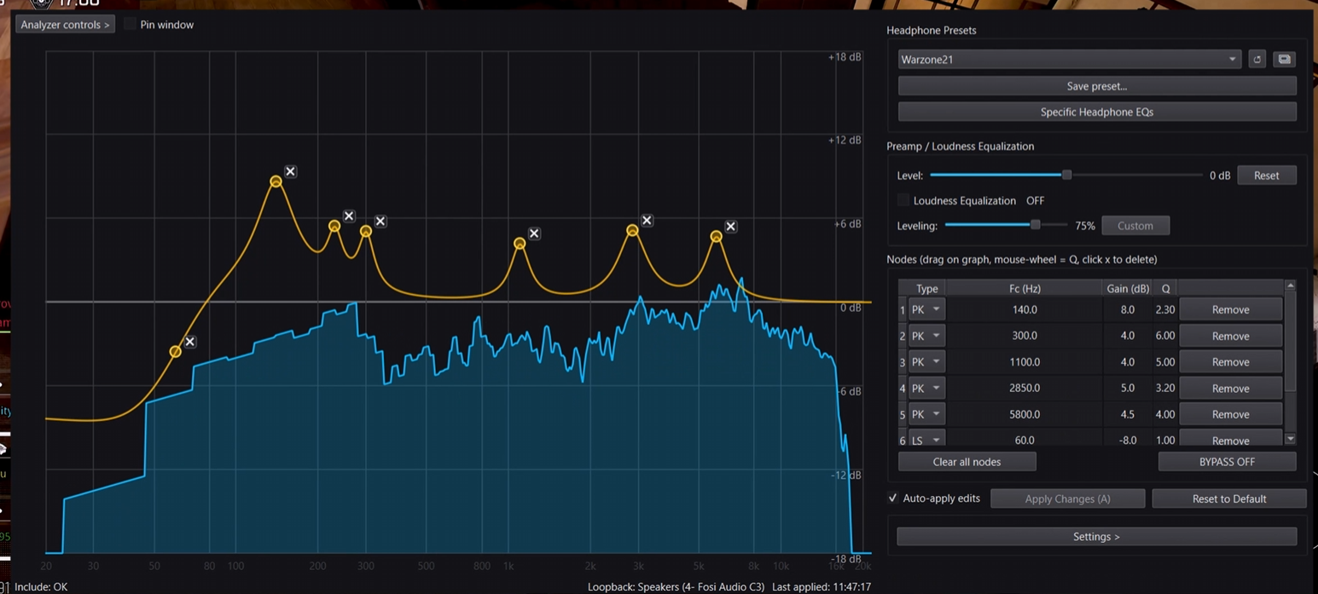Image resolution: width=1318 pixels, height=594 pixels.
Task: Open the type dropdown for node 1
Action: click(x=927, y=309)
